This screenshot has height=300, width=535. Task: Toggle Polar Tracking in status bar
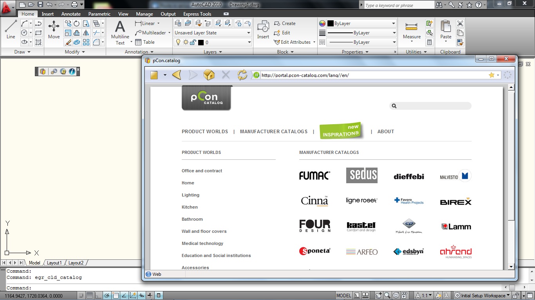(107, 295)
